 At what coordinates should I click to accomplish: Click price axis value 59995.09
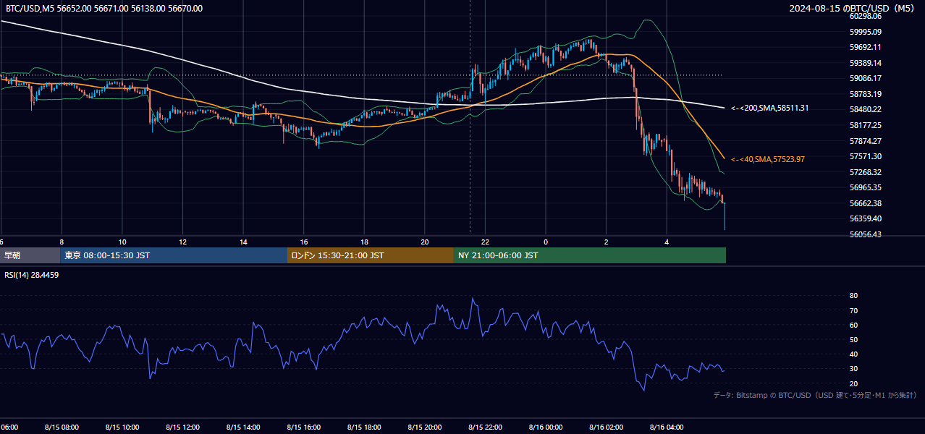866,32
